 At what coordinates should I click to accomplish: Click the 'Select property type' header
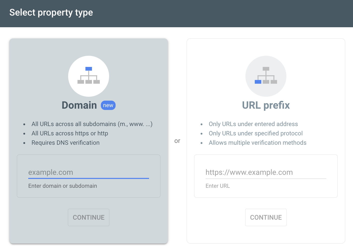click(x=51, y=12)
